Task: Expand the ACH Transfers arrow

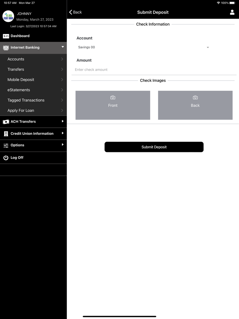Action: coord(62,121)
